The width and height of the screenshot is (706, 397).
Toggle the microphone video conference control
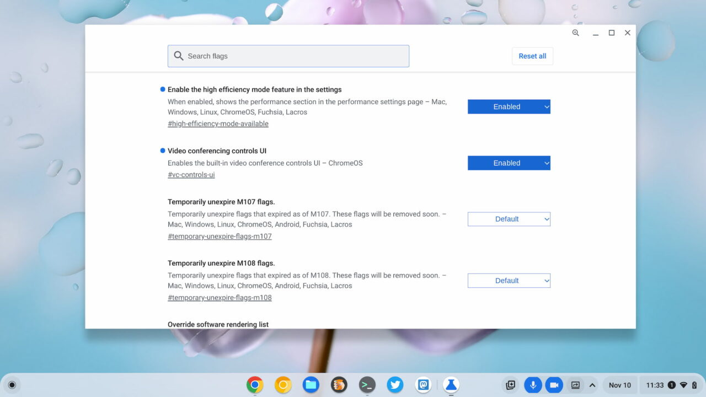pyautogui.click(x=533, y=385)
